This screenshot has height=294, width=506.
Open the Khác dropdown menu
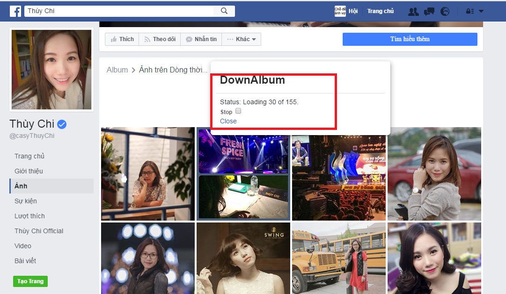(x=242, y=39)
